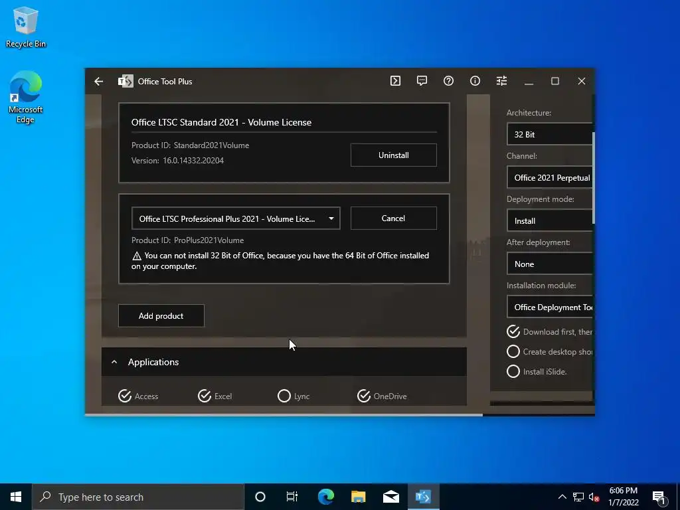Uncheck the OneDrive application
This screenshot has width=680, height=510.
point(364,396)
